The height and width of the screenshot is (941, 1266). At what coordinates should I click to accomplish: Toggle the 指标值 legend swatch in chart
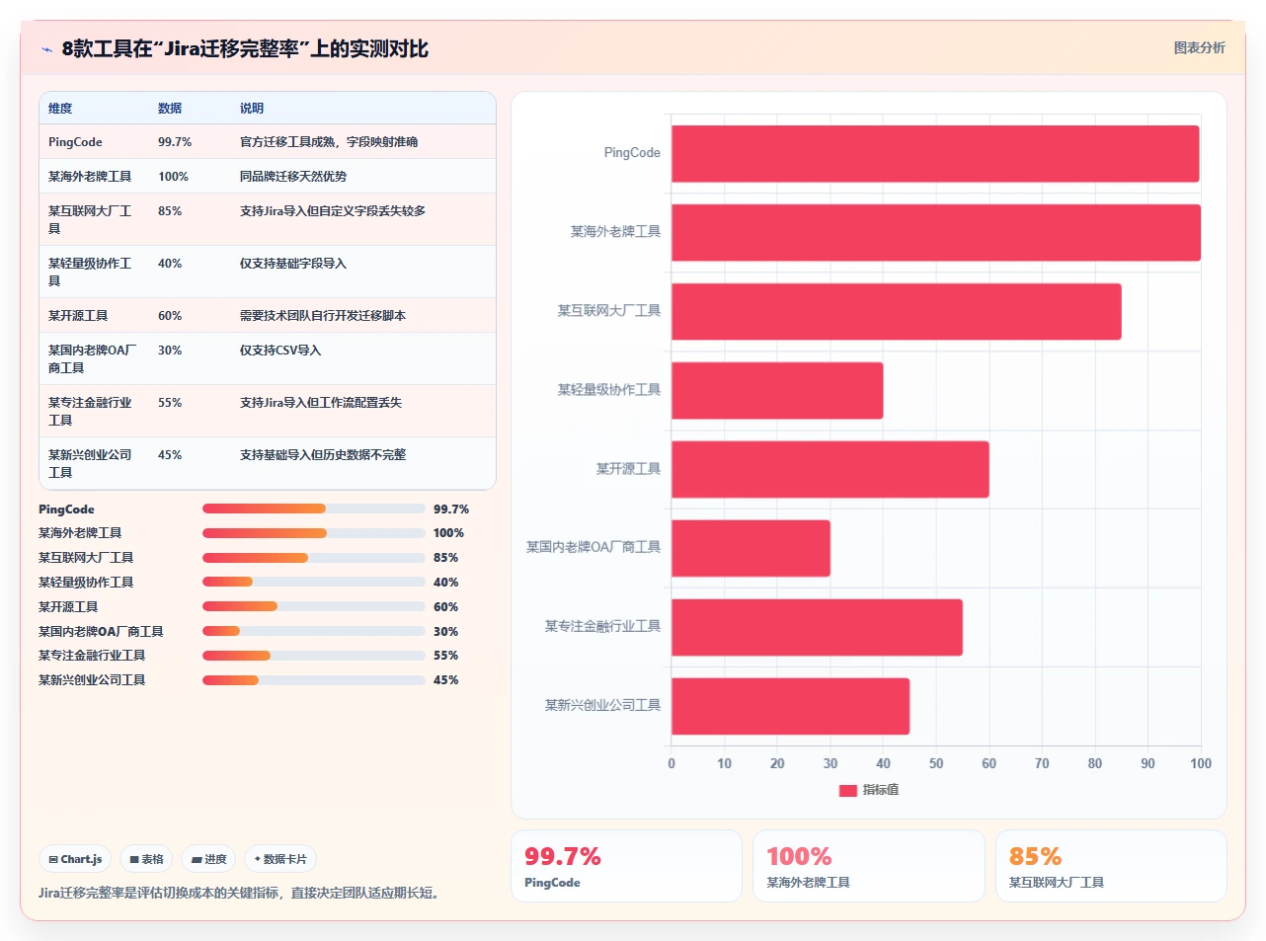[847, 790]
